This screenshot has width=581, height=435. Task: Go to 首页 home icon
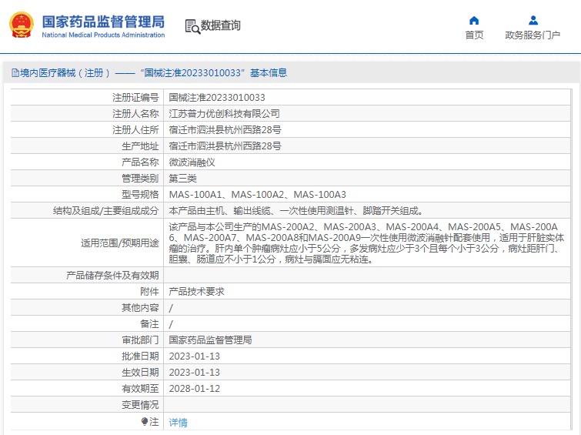click(474, 20)
